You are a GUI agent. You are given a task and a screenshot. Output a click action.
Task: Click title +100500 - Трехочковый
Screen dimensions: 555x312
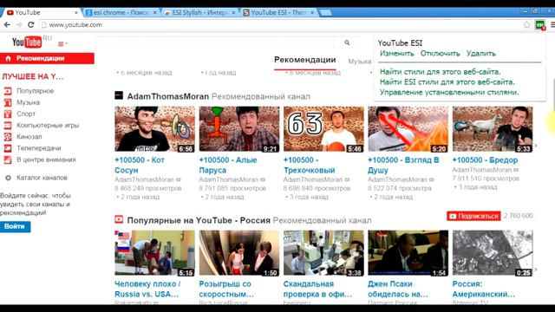tap(309, 165)
